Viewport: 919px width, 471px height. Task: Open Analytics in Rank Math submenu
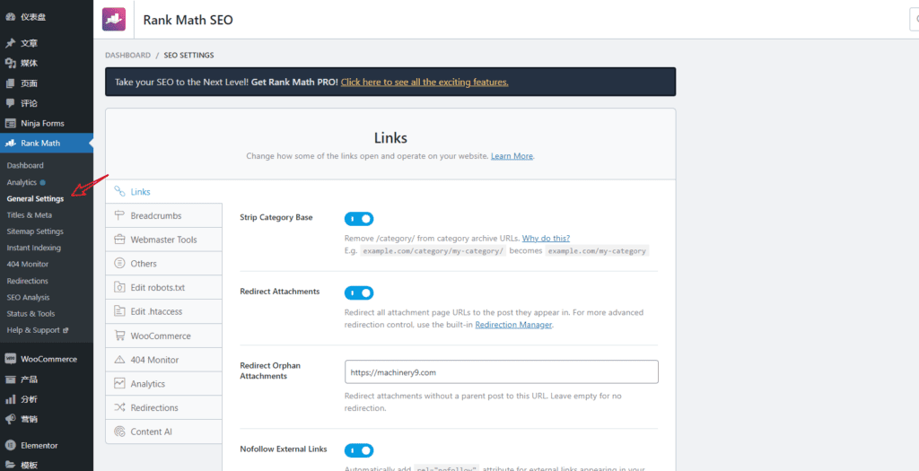[22, 182]
